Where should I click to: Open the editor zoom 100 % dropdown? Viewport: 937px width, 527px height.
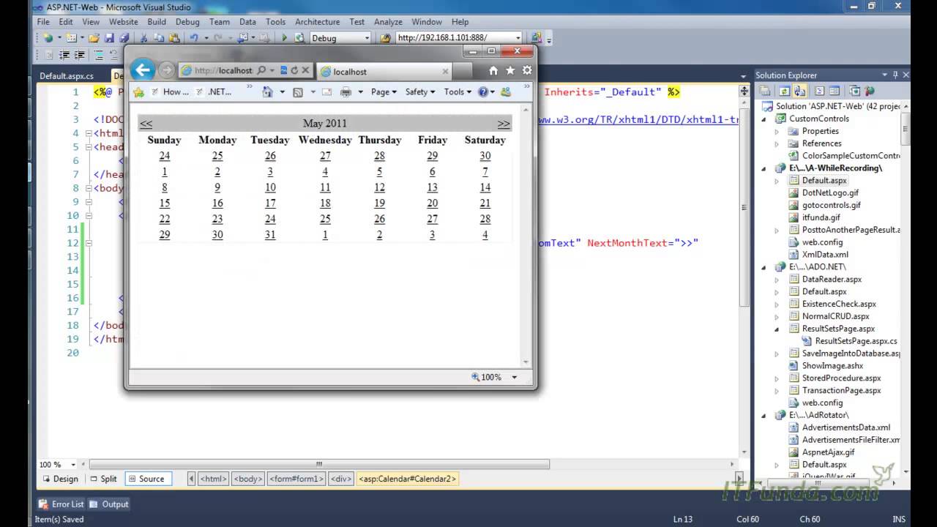tap(73, 464)
